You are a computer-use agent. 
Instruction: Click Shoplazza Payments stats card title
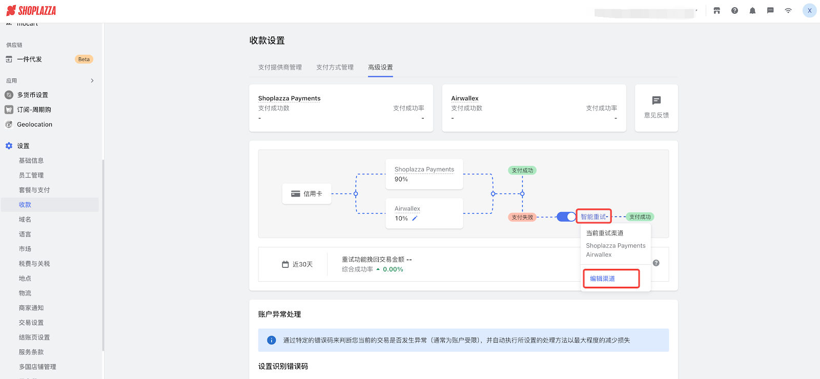click(x=289, y=98)
